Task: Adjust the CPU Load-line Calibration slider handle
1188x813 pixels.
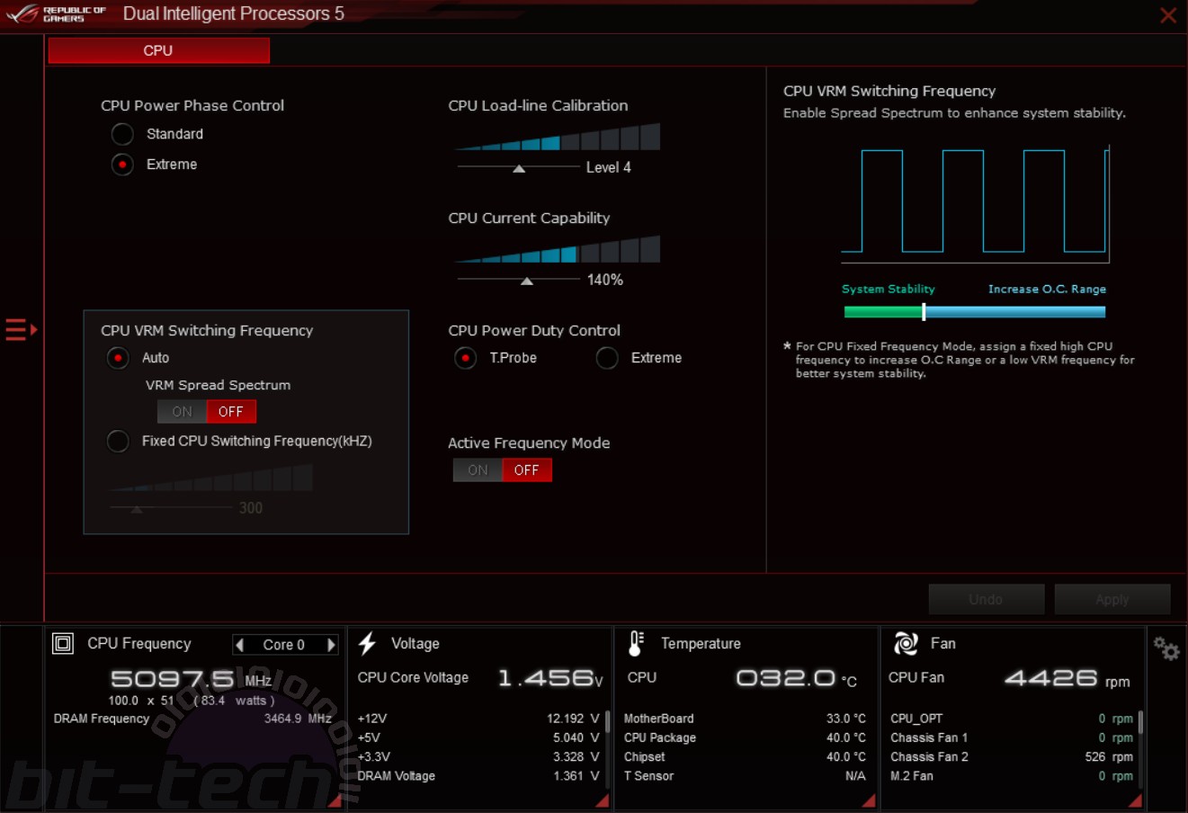Action: coord(519,168)
